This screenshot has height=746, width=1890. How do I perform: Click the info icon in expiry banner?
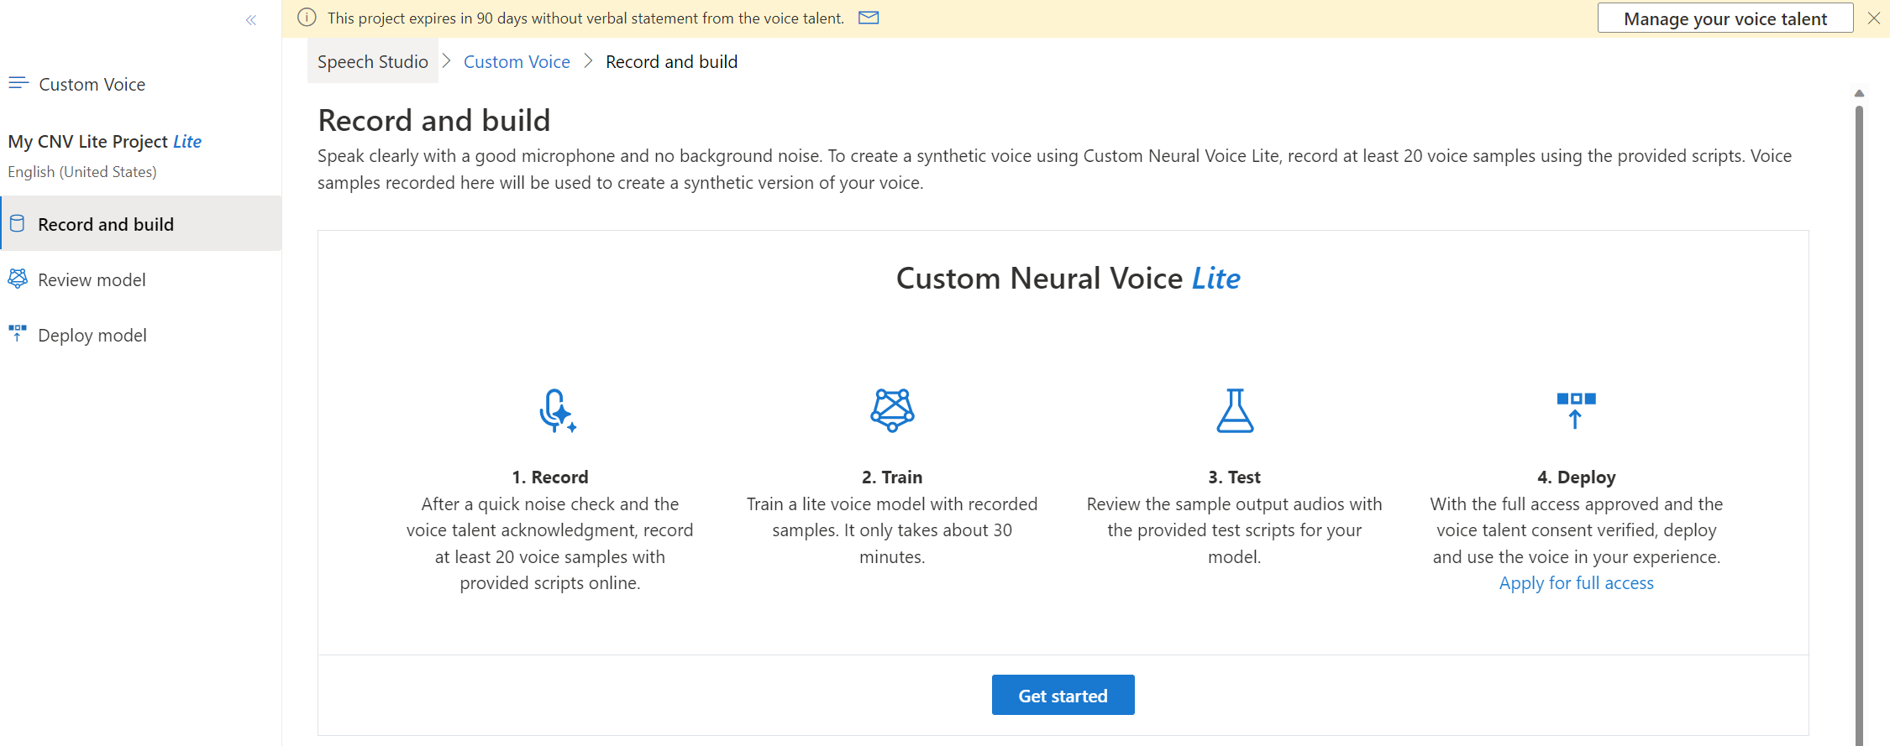307,18
